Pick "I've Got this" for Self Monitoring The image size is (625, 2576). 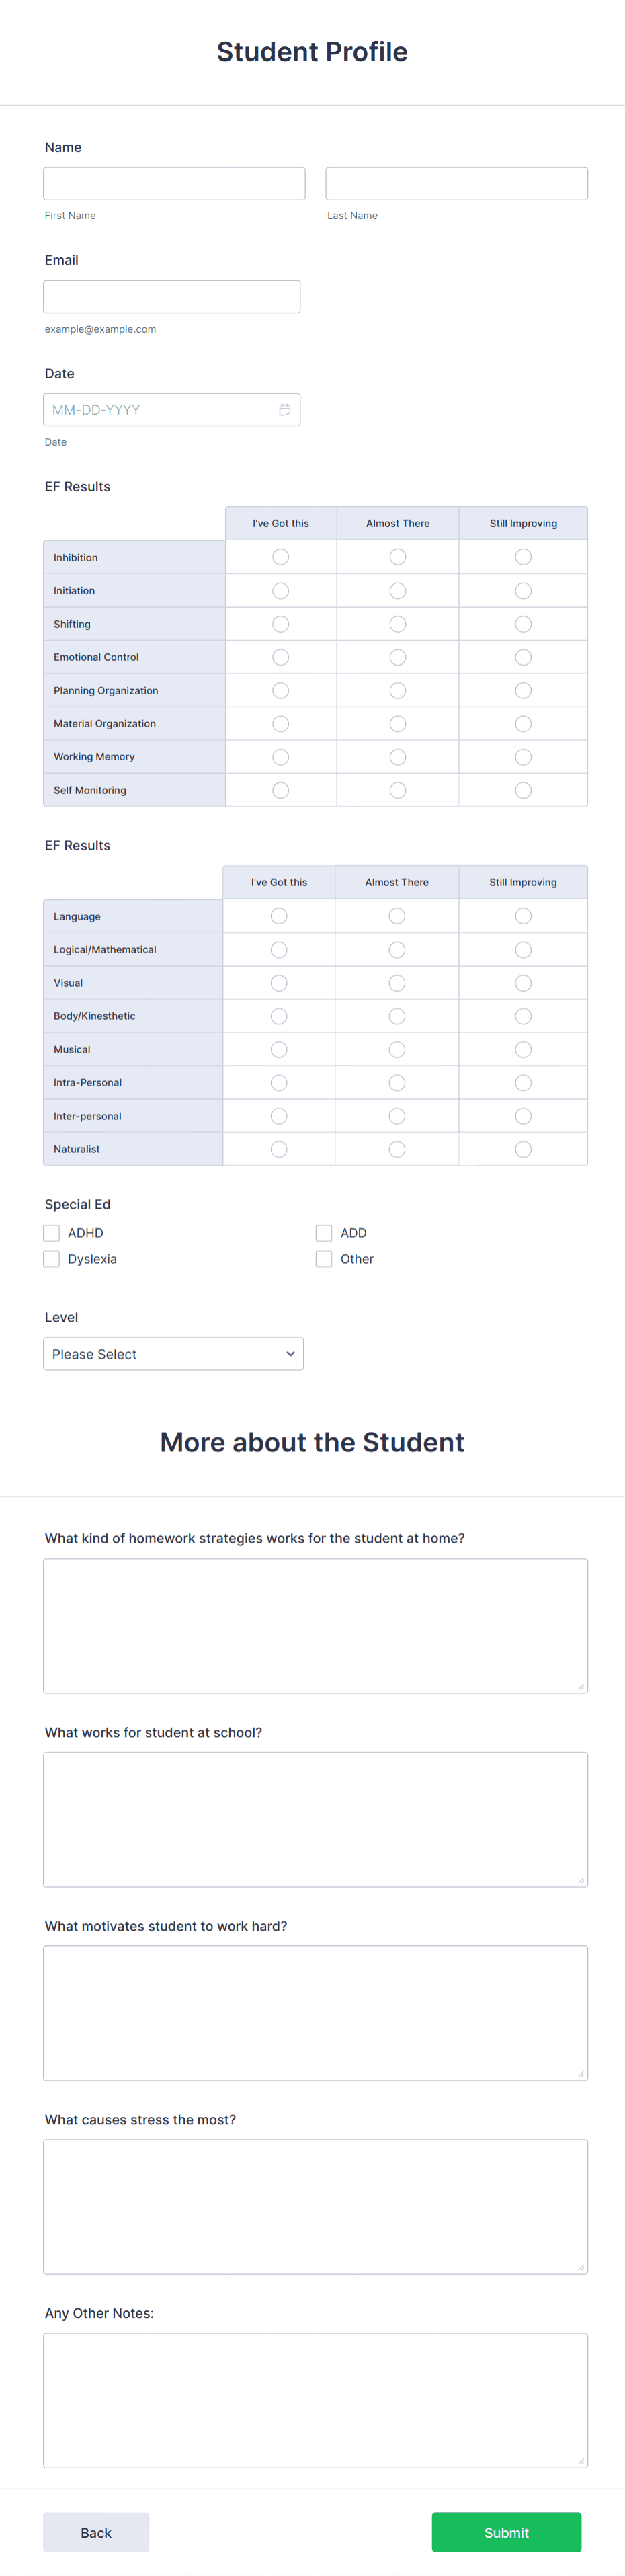point(280,789)
